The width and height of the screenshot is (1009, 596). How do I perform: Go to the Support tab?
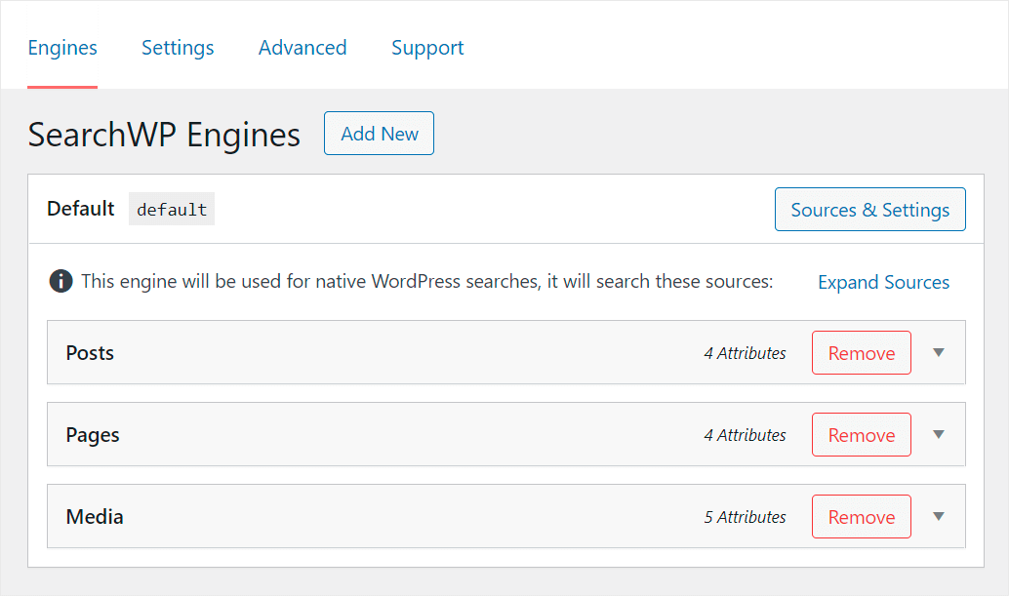(427, 48)
